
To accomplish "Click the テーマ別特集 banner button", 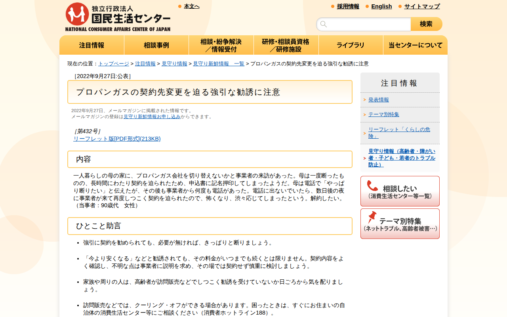I will coord(400,224).
